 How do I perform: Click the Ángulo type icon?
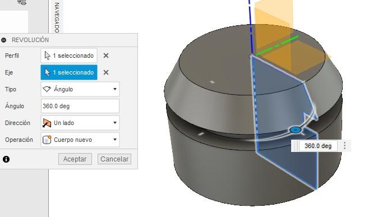pos(47,89)
